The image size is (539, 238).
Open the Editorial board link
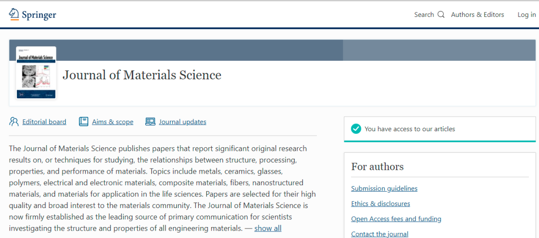(x=44, y=122)
